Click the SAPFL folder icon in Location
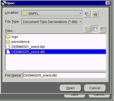Viewport: 114px width, 101px height. pyautogui.click(x=25, y=13)
